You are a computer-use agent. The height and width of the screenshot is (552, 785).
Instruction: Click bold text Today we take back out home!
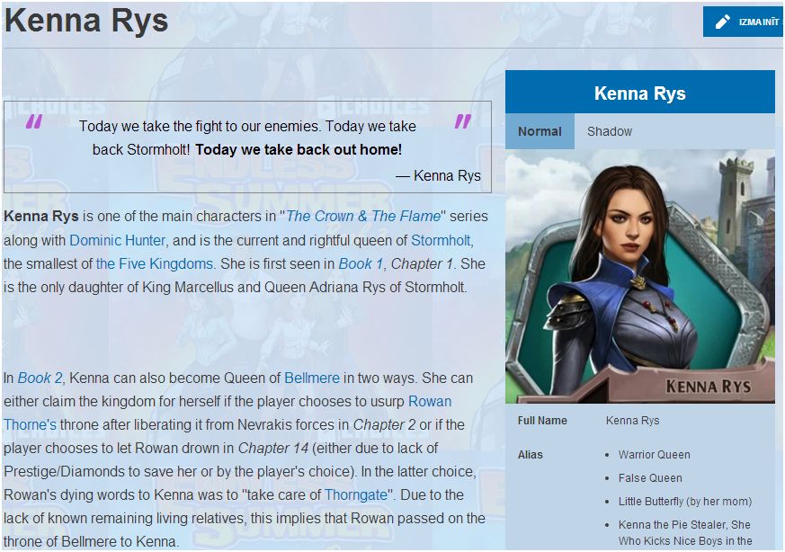(299, 149)
